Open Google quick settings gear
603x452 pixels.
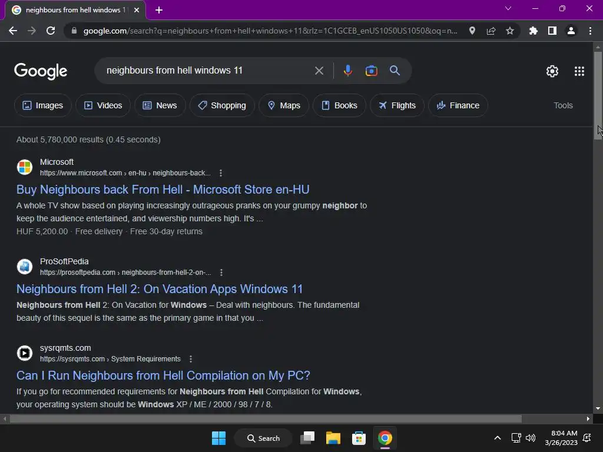click(552, 71)
